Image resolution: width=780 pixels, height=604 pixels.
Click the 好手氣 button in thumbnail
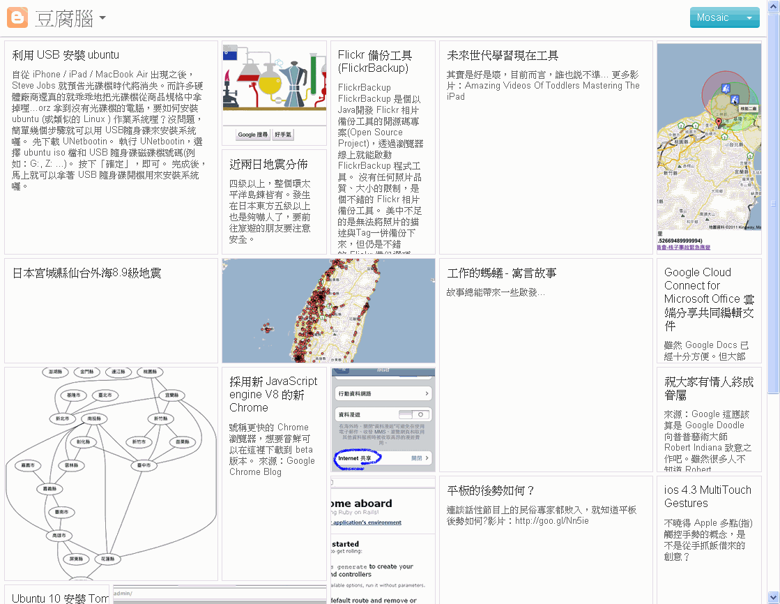[x=283, y=135]
